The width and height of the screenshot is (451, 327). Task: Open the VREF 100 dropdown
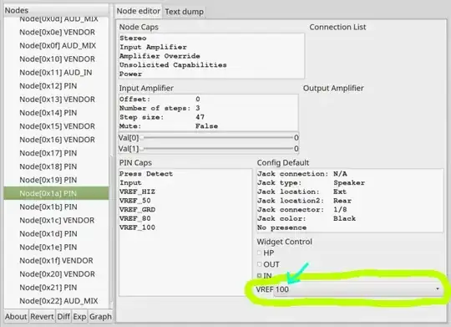pos(348,289)
